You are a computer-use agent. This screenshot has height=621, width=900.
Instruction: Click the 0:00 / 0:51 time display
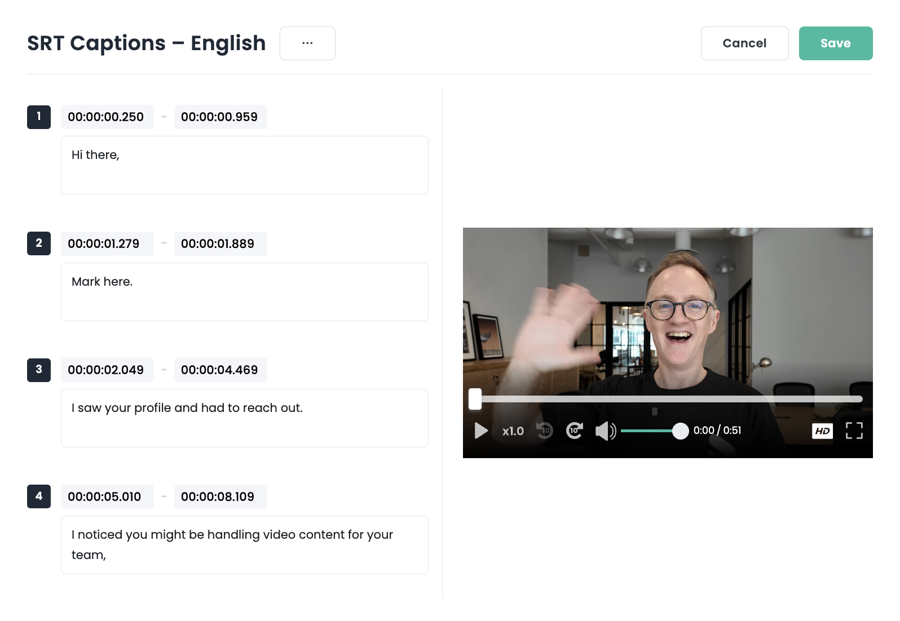coord(717,431)
